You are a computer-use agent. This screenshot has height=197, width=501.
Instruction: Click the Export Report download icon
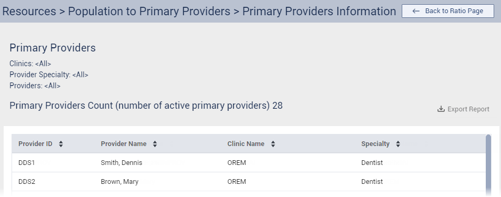point(441,109)
